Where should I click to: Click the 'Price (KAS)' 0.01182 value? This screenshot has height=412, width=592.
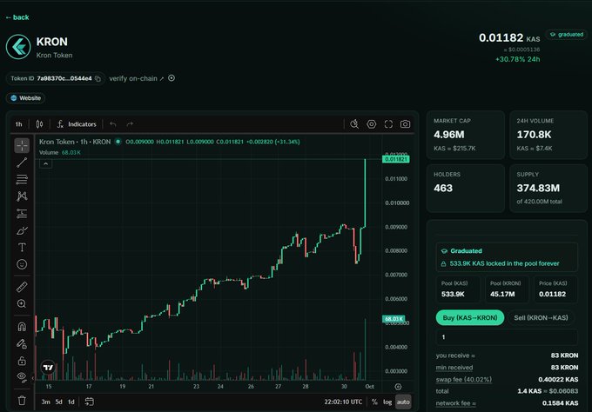pos(552,294)
